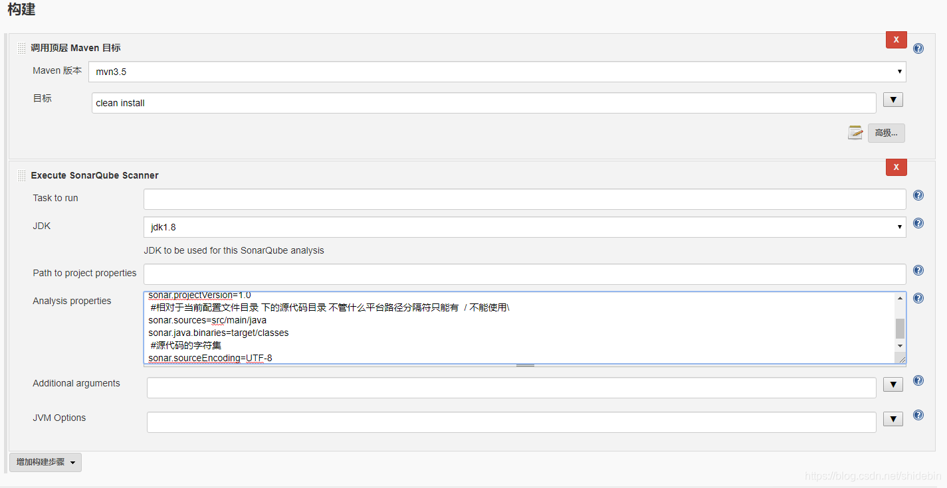Delete the Execute SonarQube Scanner step
Viewport: 947px width, 488px height.
point(896,167)
